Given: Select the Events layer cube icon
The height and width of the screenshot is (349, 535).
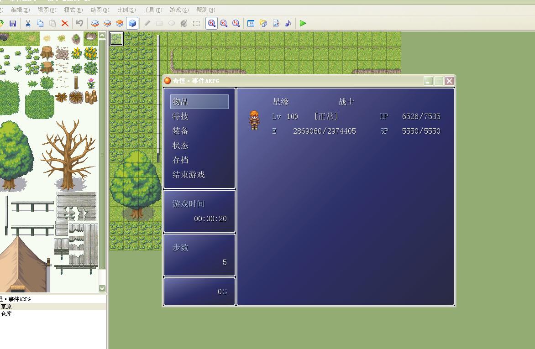Looking at the screenshot, I should click(132, 23).
